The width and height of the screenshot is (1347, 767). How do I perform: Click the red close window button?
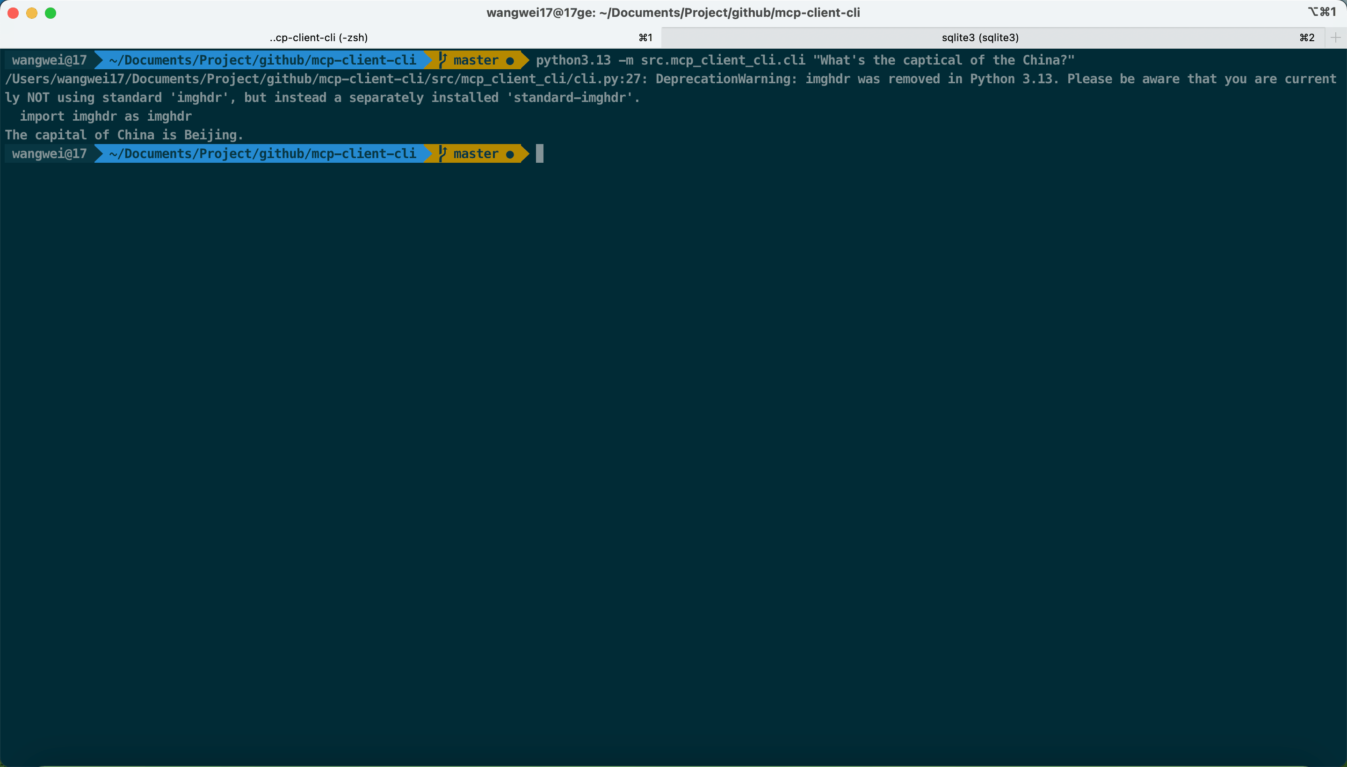13,13
